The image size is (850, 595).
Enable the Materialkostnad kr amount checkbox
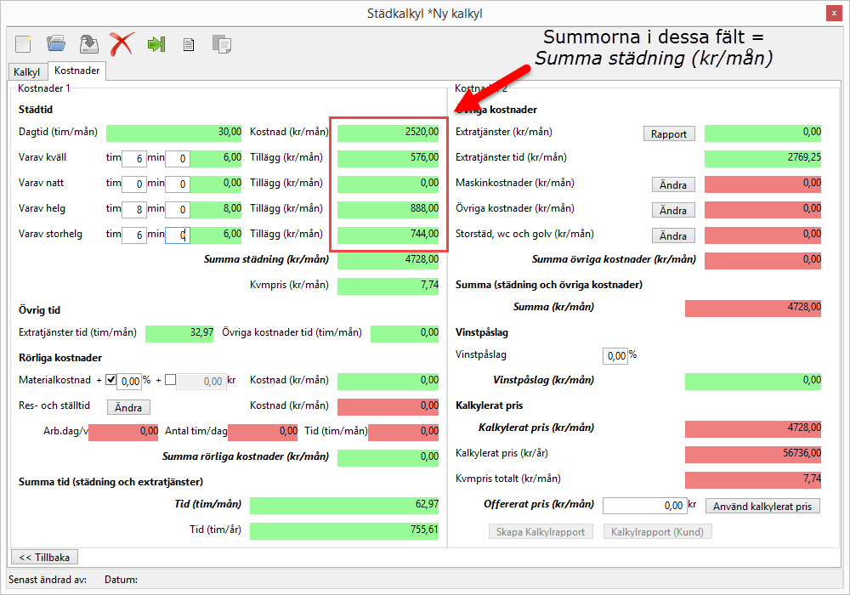tap(170, 380)
